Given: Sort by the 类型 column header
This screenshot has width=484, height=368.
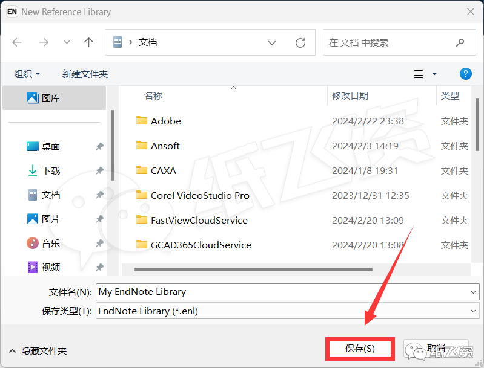Looking at the screenshot, I should click(449, 95).
